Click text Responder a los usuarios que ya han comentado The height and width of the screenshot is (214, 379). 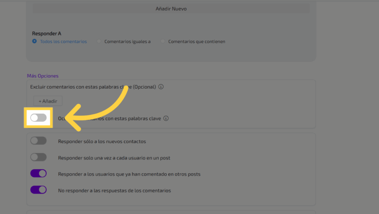pos(129,174)
